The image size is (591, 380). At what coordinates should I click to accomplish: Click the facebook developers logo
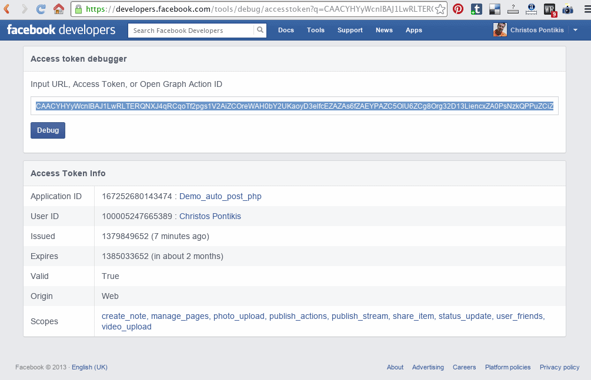click(x=61, y=30)
